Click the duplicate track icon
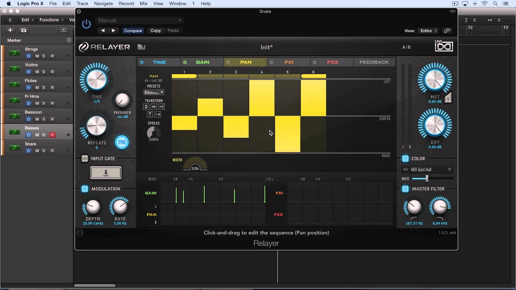This screenshot has height=290, width=516. coord(24,30)
